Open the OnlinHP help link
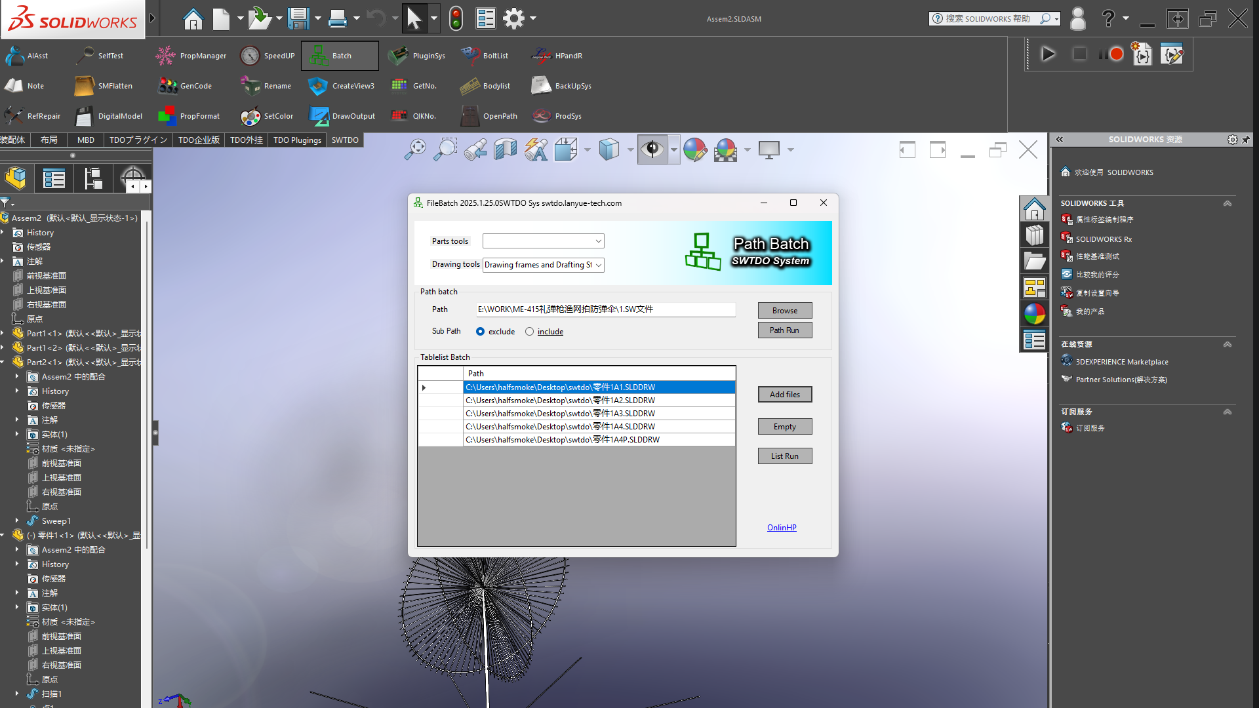This screenshot has width=1259, height=708. click(782, 528)
